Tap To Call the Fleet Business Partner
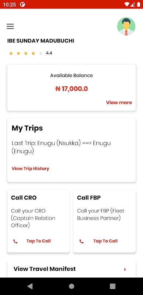 pos(106,241)
